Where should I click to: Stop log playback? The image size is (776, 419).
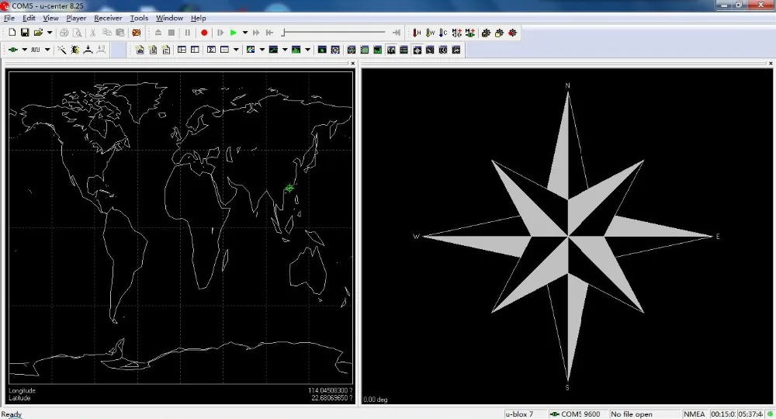pos(171,33)
